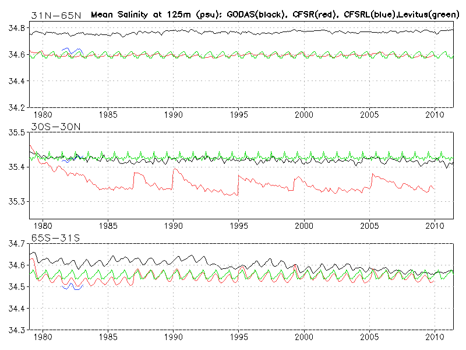Select the 35.3 y-axis label in the 30S-30N panel
The height and width of the screenshot is (350, 466).
click(17, 202)
